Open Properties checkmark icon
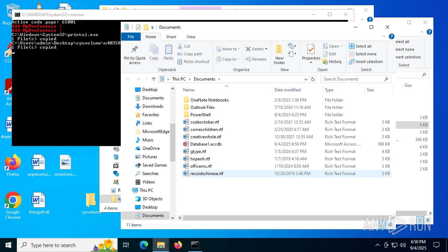 tap(311, 49)
